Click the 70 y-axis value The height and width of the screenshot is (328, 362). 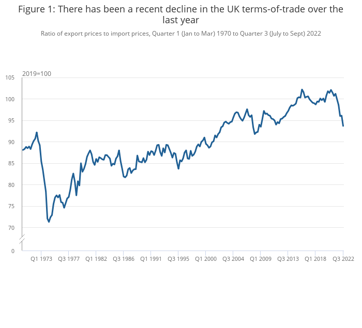click(11, 228)
